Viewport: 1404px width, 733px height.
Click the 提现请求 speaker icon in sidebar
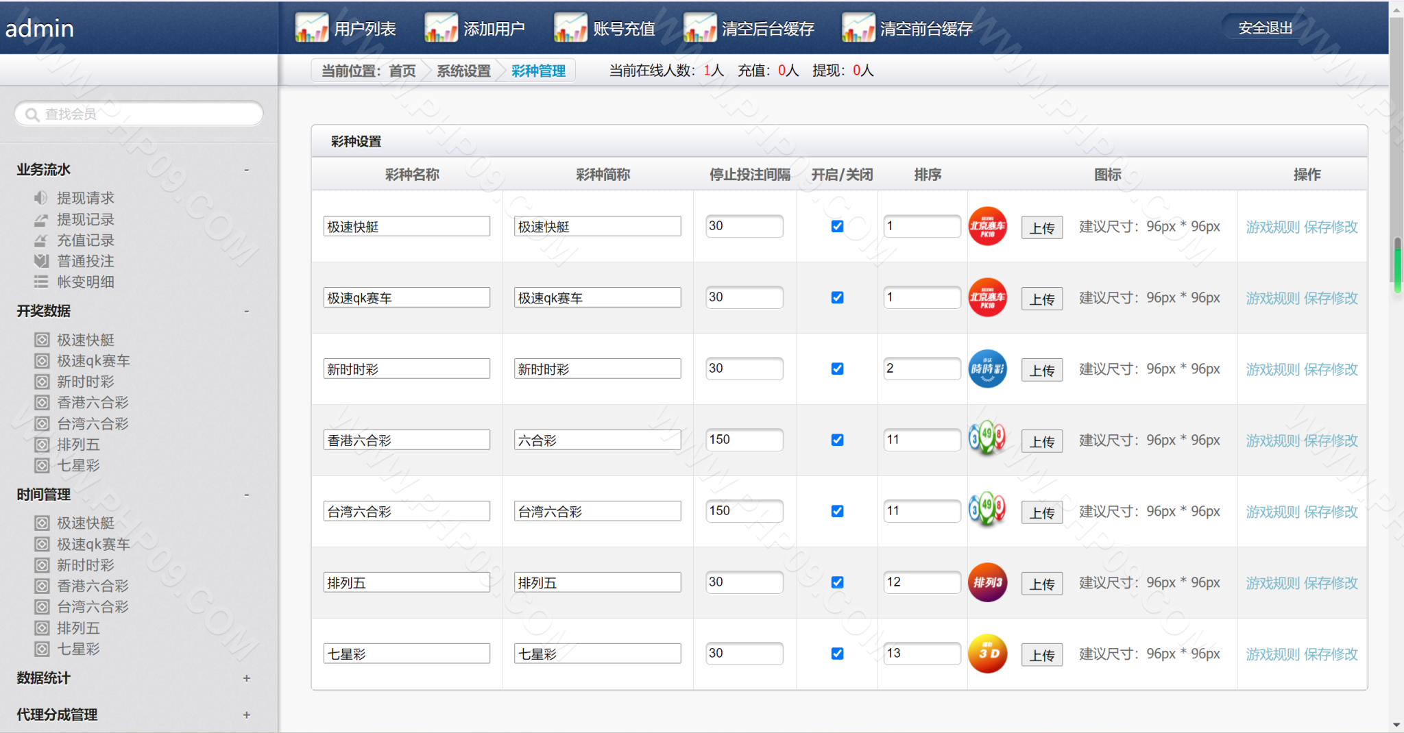[x=41, y=198]
